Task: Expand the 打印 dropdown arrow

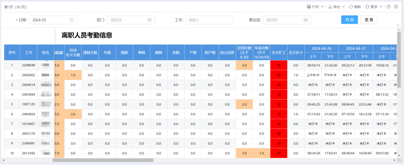Action: coord(322,7)
